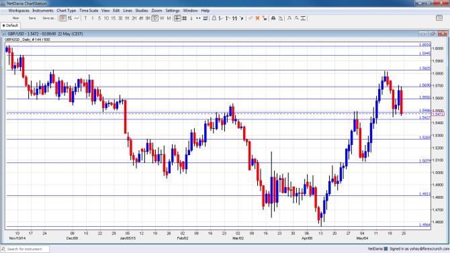The height and width of the screenshot is (253, 450).
Task: Switch to 30 minute time scale
Action: tap(120, 18)
